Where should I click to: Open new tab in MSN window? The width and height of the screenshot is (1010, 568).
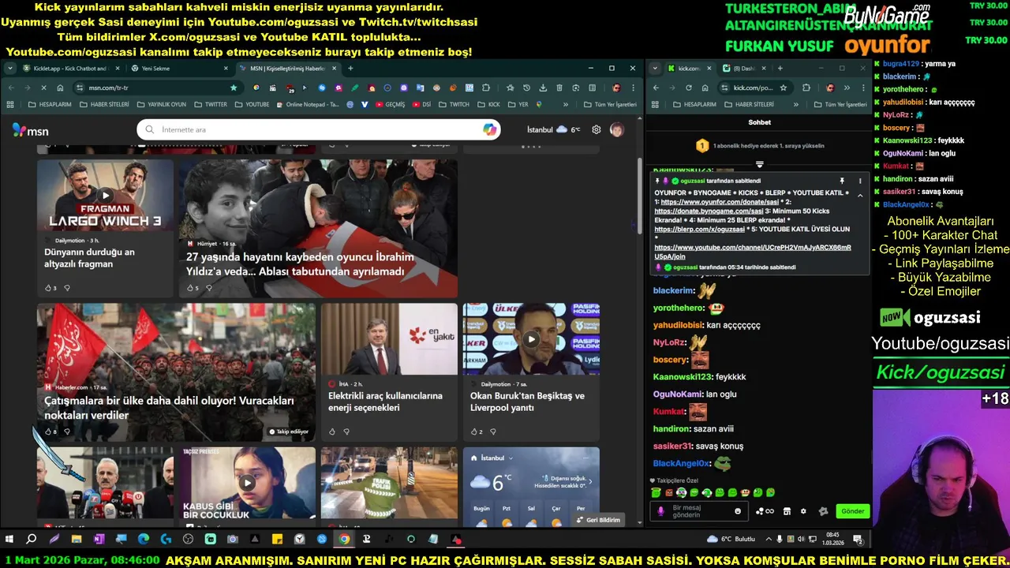pos(350,69)
